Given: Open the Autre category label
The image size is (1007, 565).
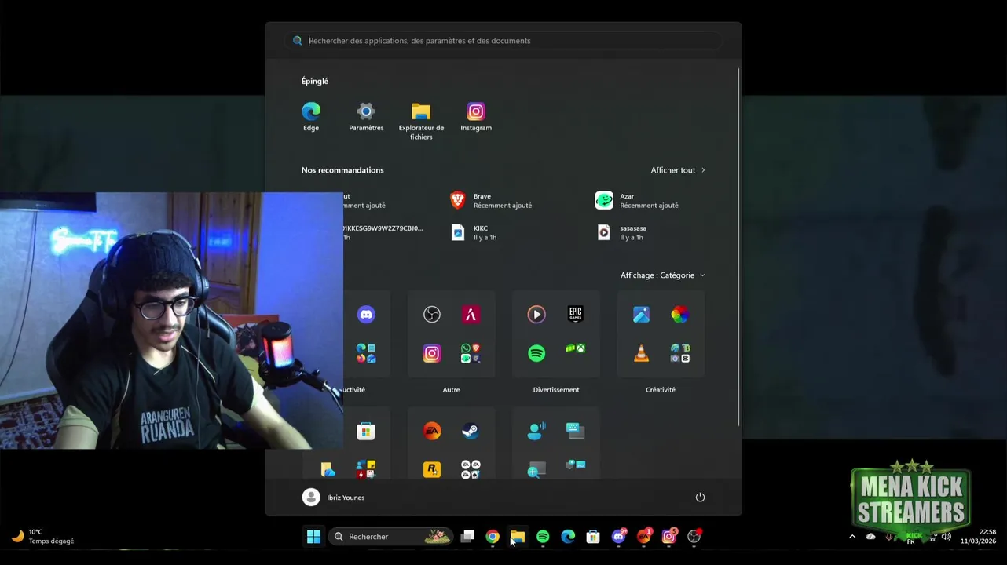Looking at the screenshot, I should click(451, 390).
